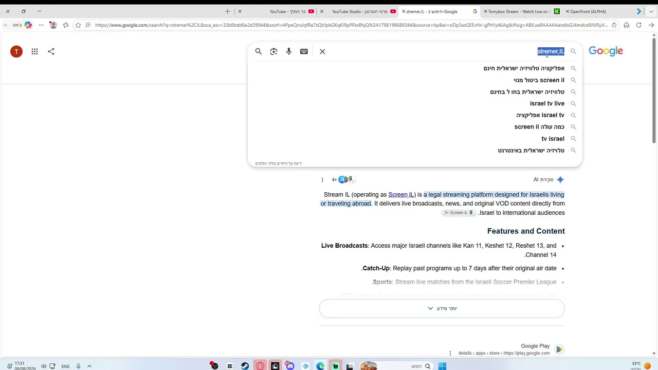Close the YouTube Studio tab
Image resolution: width=658 pixels, height=370 pixels.
(322, 11)
